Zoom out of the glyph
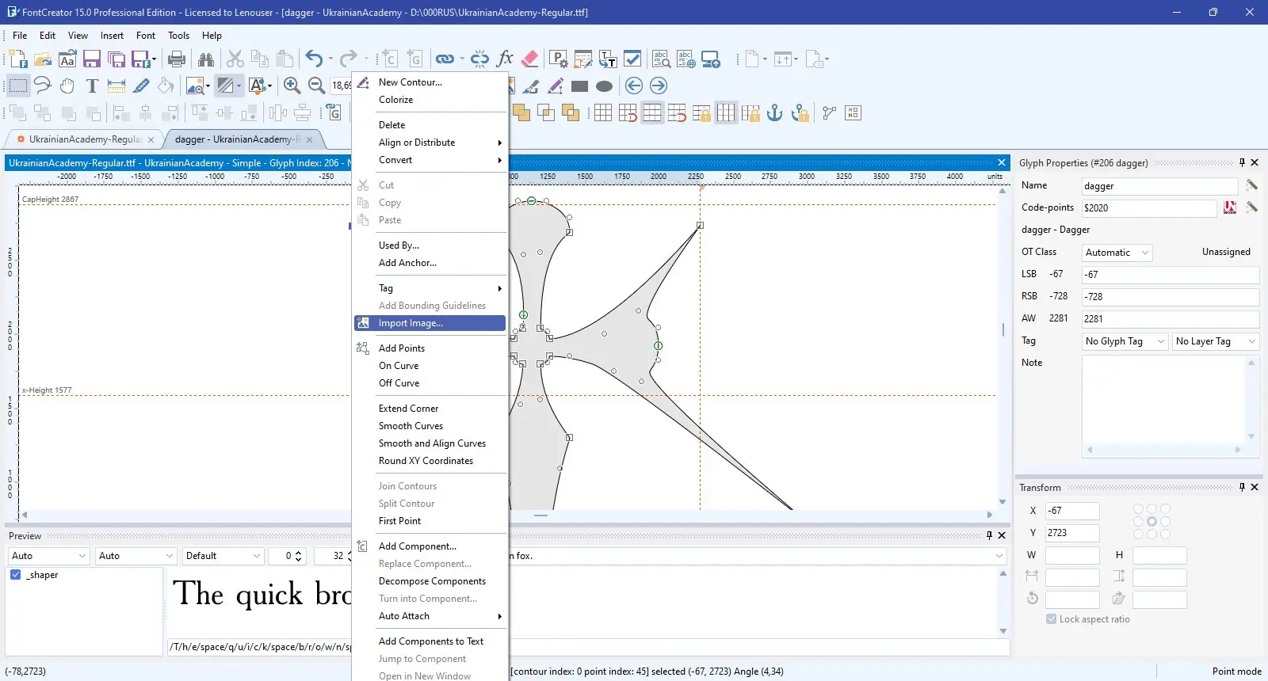This screenshot has height=681, width=1268. pyautogui.click(x=316, y=86)
